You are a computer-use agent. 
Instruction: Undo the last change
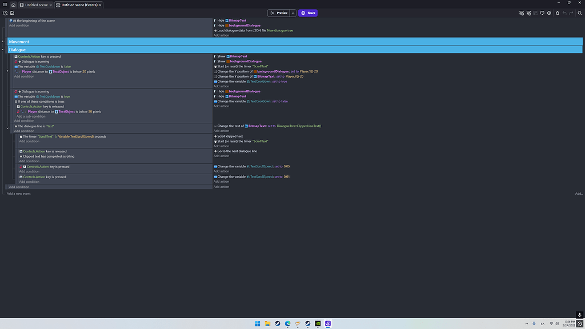pyautogui.click(x=564, y=13)
